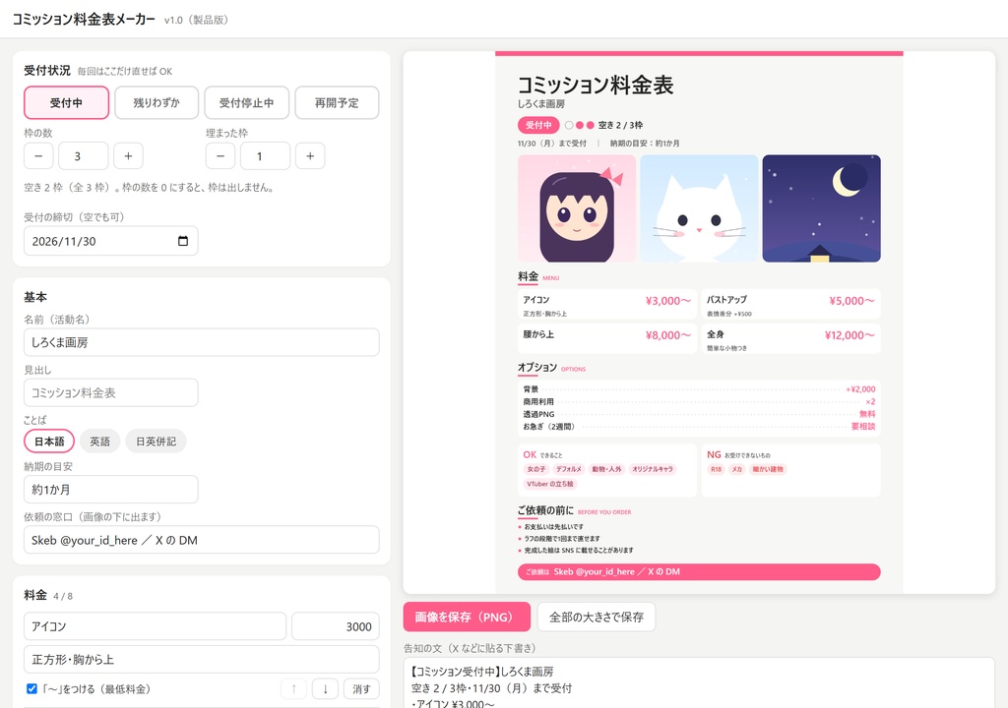Click the night sky moon sample thumbnail
Screen dimensions: 1008x708
tap(822, 208)
